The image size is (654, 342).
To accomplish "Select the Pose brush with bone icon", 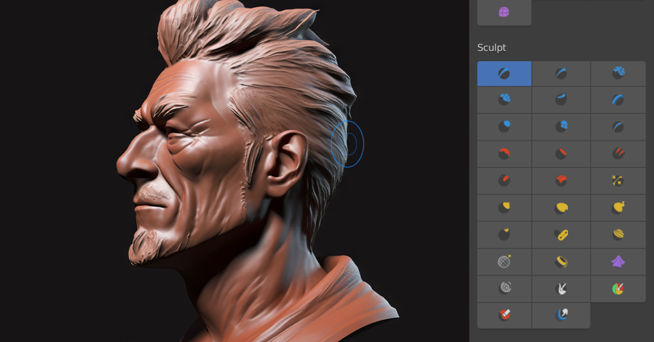I will click(x=561, y=235).
